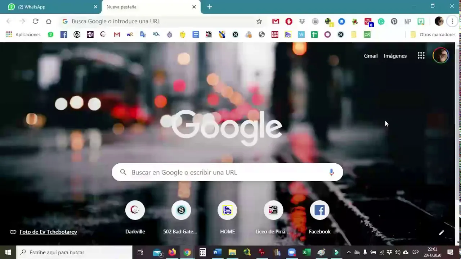Open the Google Docs bookmark icon
This screenshot has height=259, width=461.
tap(196, 35)
